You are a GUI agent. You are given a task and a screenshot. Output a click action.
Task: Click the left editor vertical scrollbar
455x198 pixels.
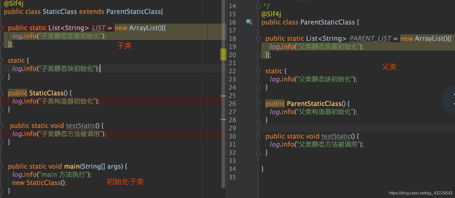tap(223, 94)
